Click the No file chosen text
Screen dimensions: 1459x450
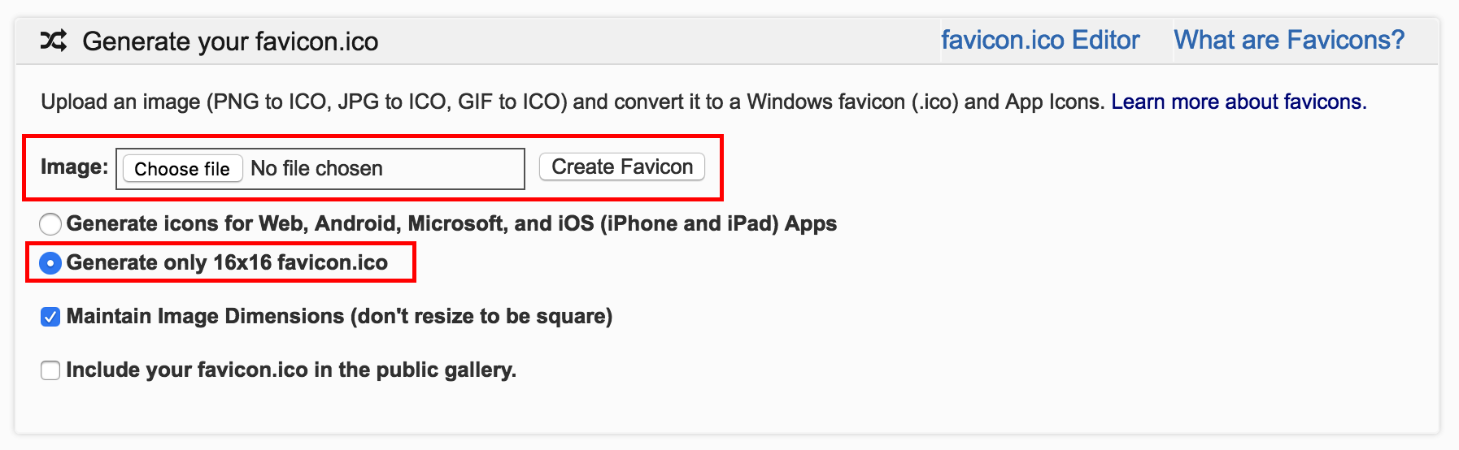[x=316, y=168]
